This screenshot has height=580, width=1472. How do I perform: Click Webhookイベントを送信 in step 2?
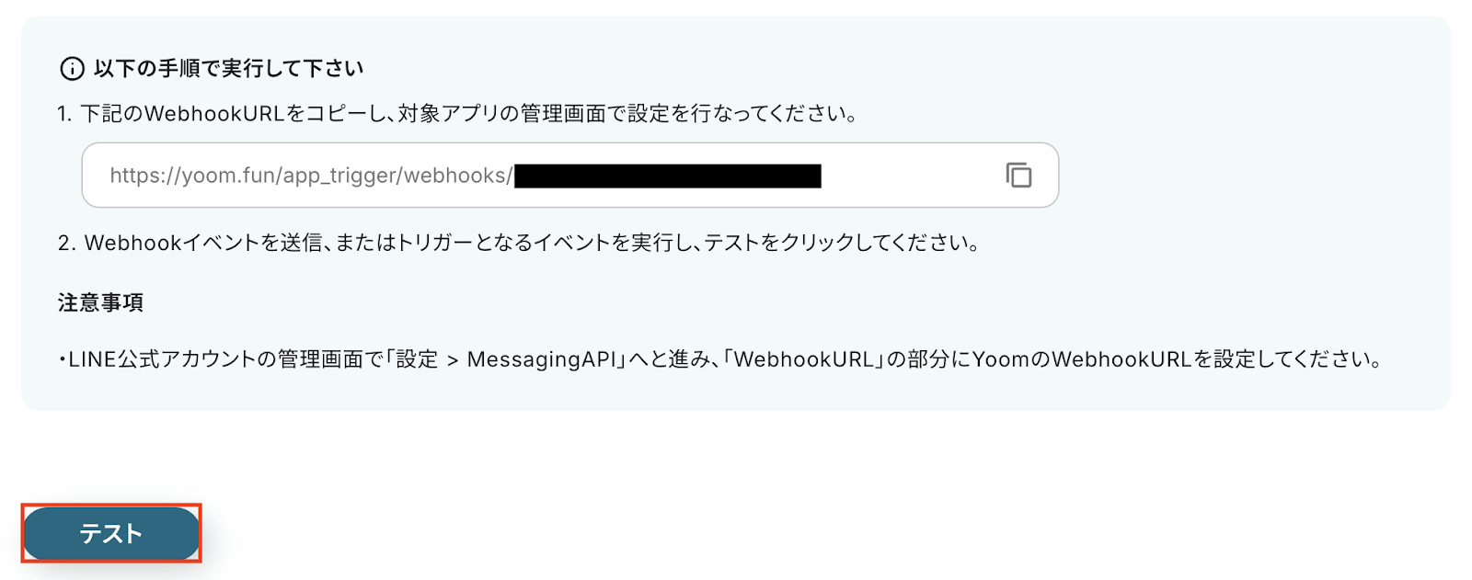[x=202, y=243]
